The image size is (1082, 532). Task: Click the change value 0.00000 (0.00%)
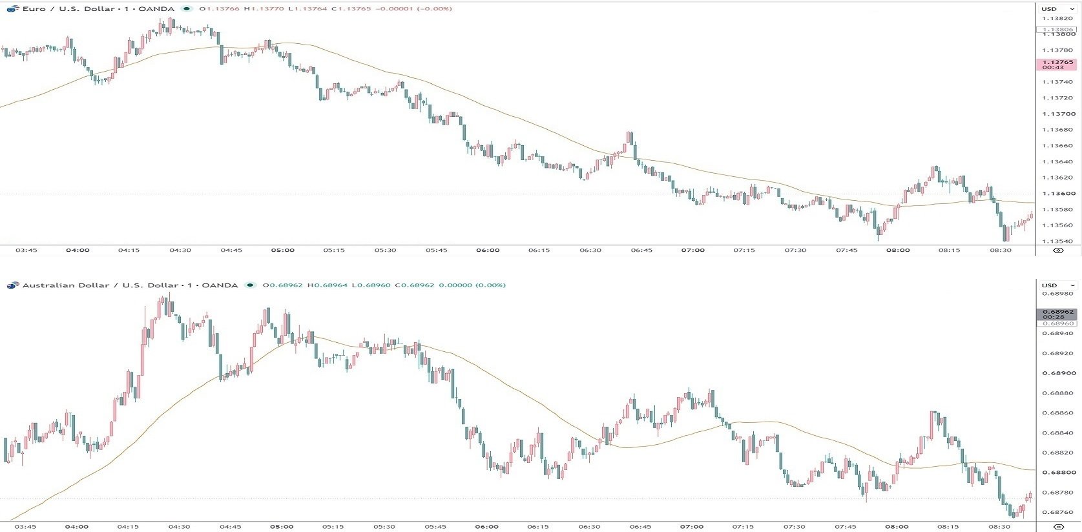coord(472,285)
